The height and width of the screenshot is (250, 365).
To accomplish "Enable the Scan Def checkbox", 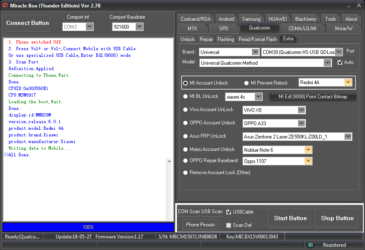I will [228, 225].
